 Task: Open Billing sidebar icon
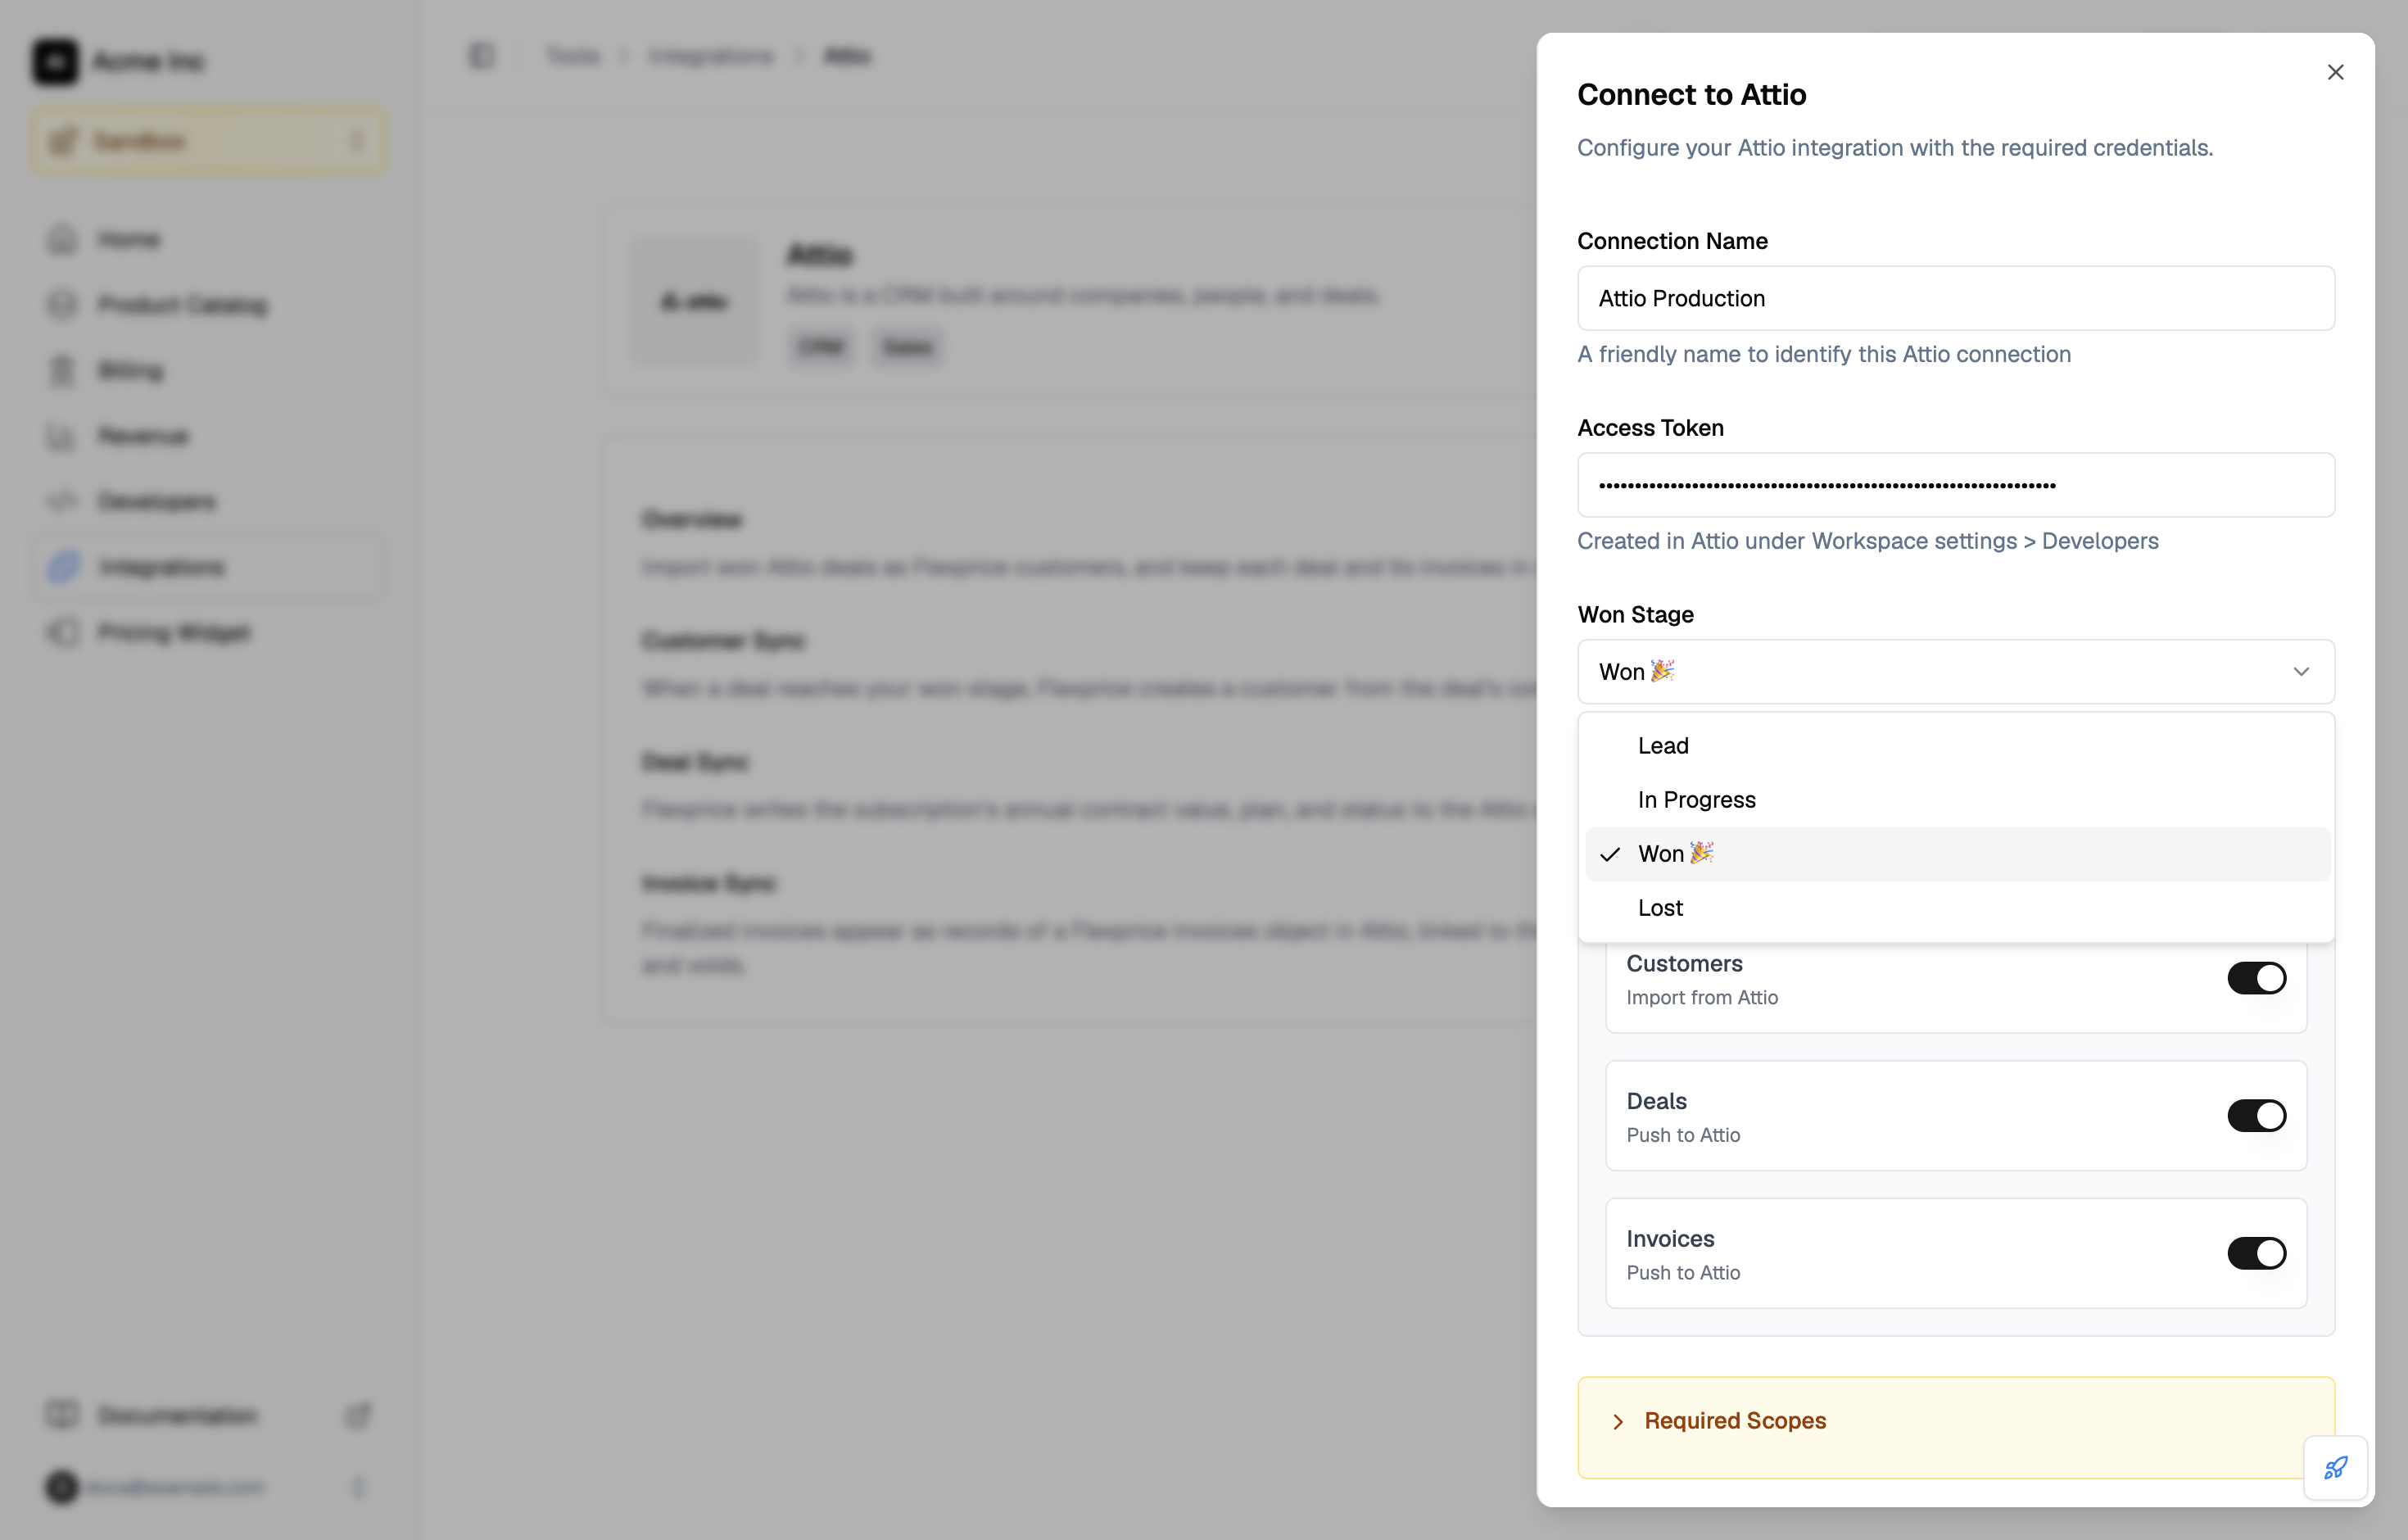(62, 370)
